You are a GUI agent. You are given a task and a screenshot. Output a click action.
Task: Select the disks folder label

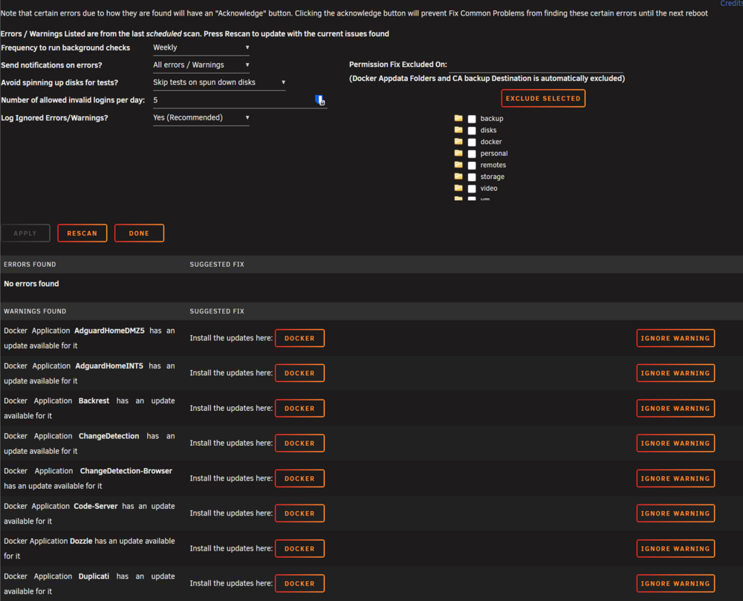489,130
